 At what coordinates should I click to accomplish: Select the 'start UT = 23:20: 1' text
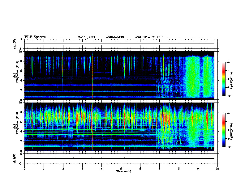tap(149, 37)
